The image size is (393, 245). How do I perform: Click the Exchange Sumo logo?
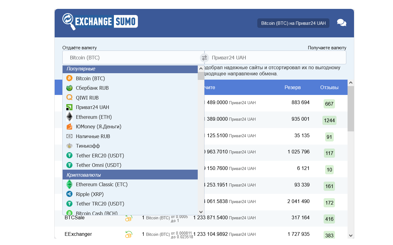click(x=100, y=21)
